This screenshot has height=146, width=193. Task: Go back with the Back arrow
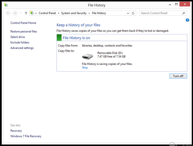coord(8,13)
